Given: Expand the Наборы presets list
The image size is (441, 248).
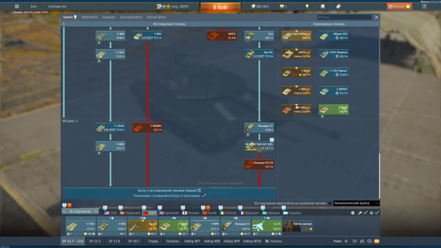Looking at the screenshot, I should click(x=274, y=241).
